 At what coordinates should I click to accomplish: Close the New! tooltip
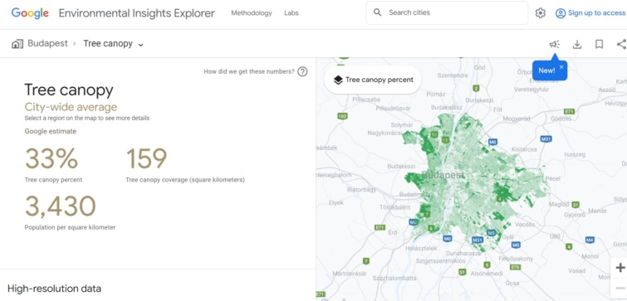[561, 66]
